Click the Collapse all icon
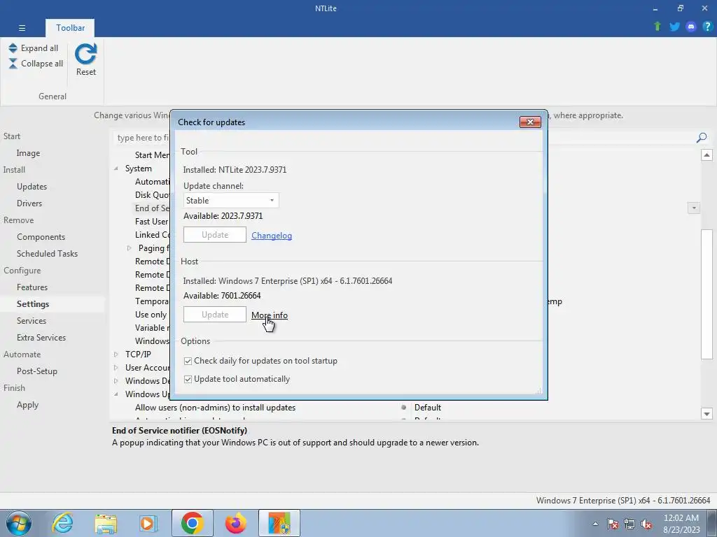The image size is (717, 537). click(13, 64)
